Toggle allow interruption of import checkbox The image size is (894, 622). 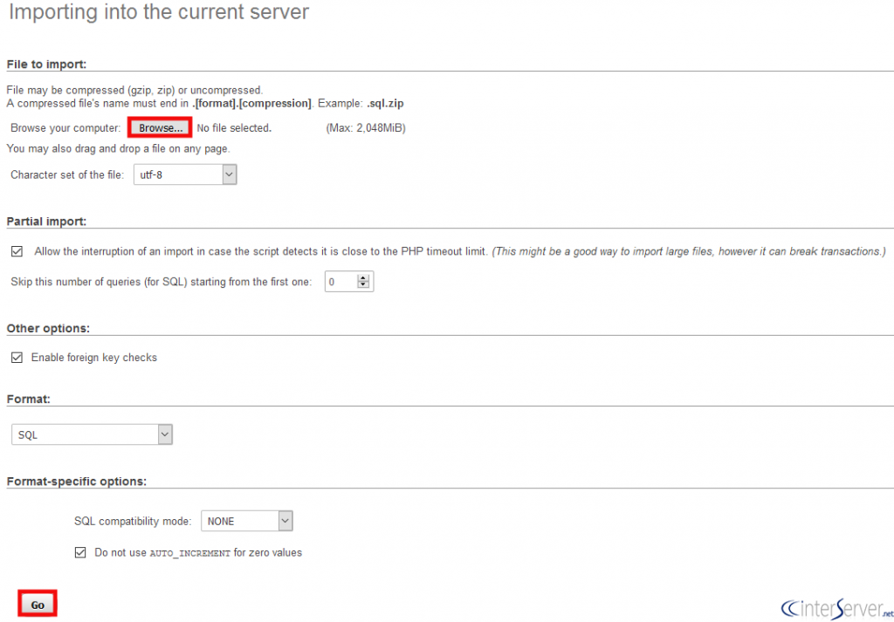point(17,251)
